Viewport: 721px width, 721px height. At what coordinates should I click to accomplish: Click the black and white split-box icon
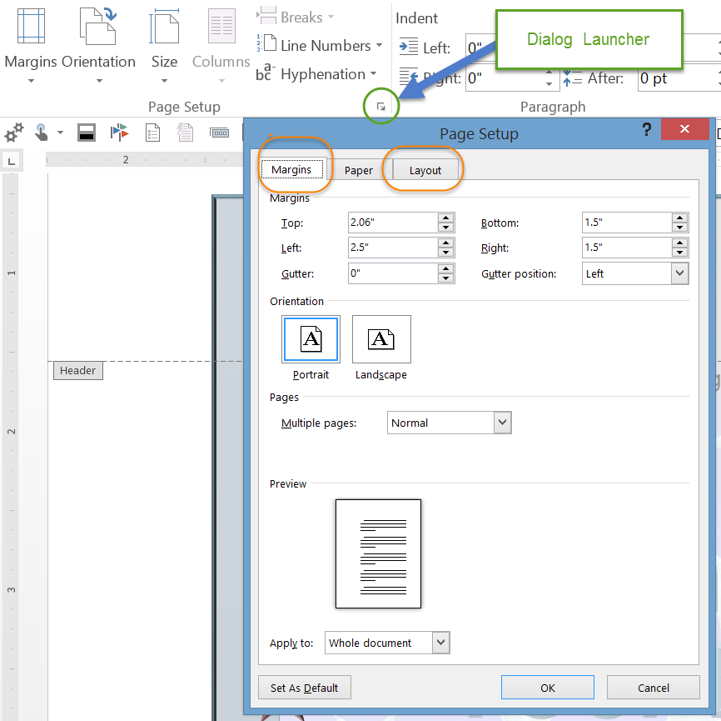(x=87, y=133)
